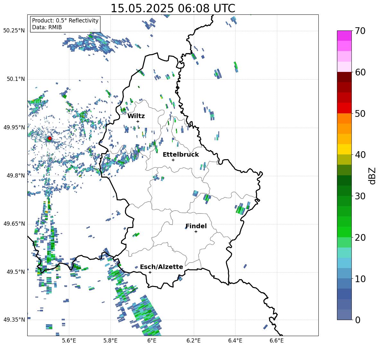Click the 49.35°N latitude label

pos(14,320)
